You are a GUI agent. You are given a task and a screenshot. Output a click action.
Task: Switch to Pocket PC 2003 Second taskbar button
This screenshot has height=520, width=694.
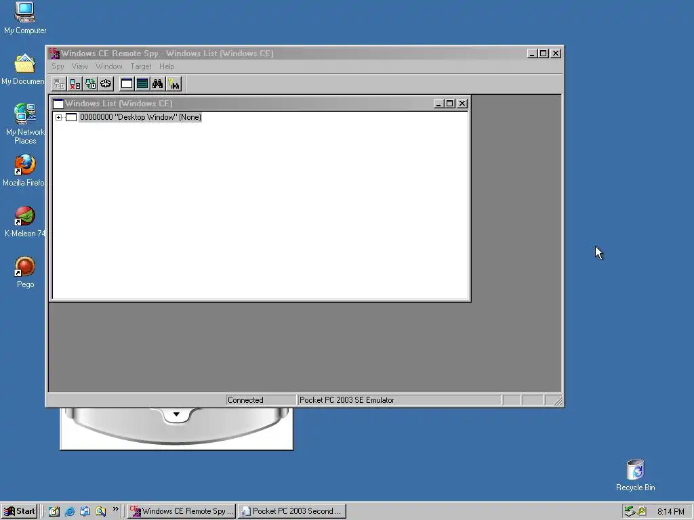291,511
